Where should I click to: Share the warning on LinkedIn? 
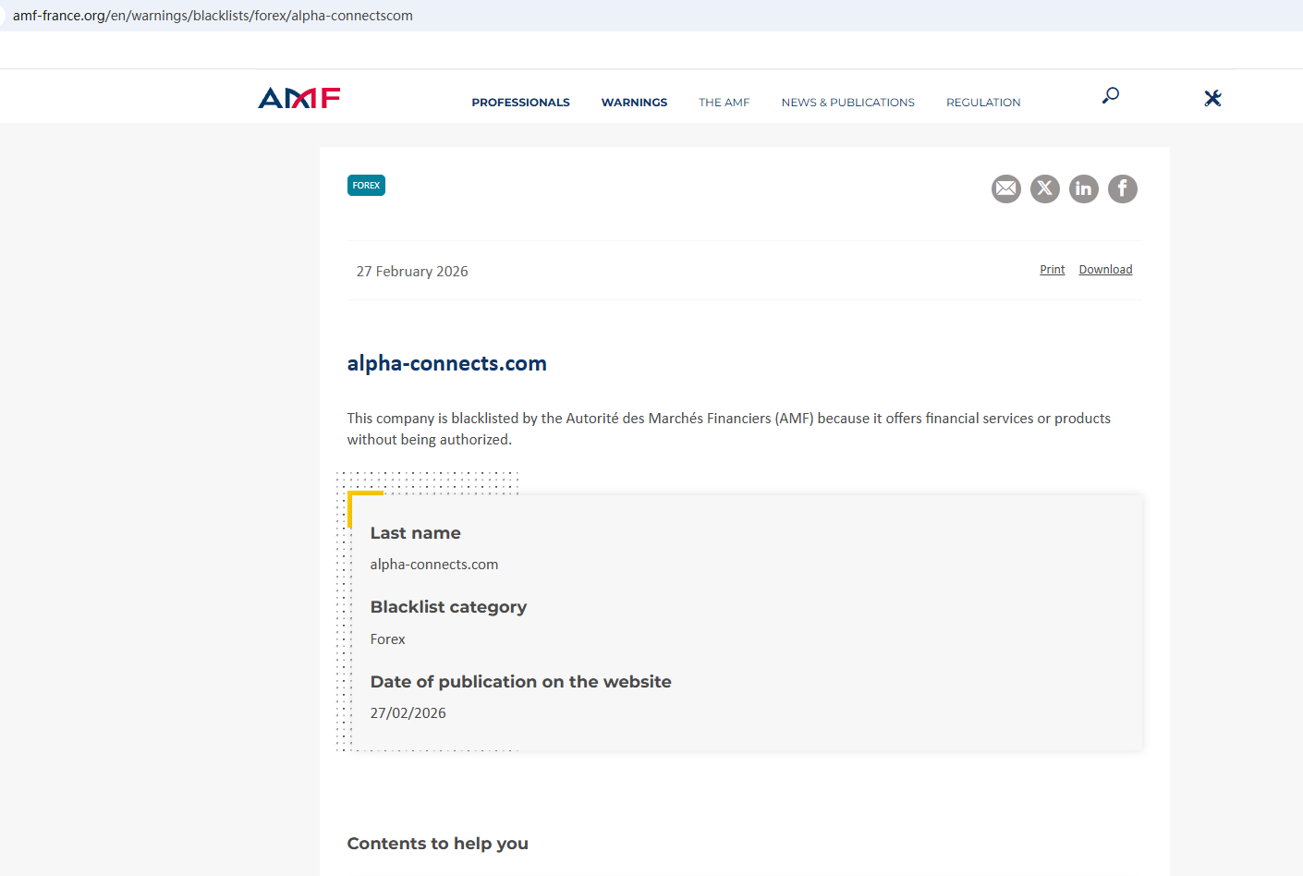pyautogui.click(x=1083, y=189)
